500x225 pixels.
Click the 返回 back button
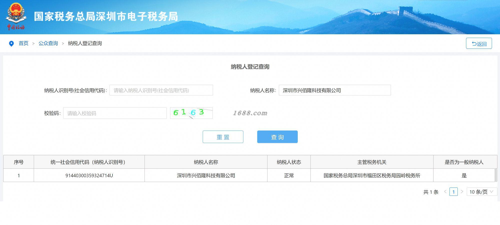pos(479,43)
